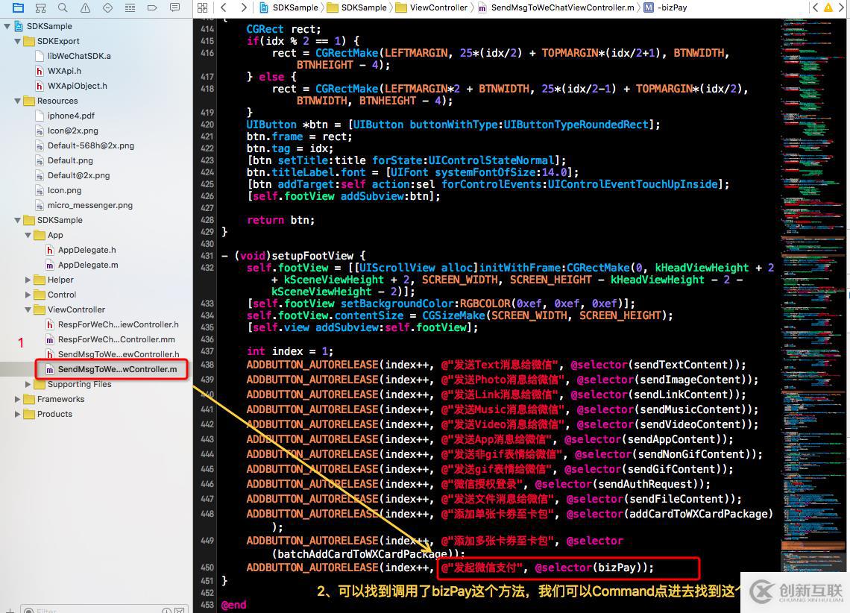Open the Project navigator folder icon

tap(18, 7)
